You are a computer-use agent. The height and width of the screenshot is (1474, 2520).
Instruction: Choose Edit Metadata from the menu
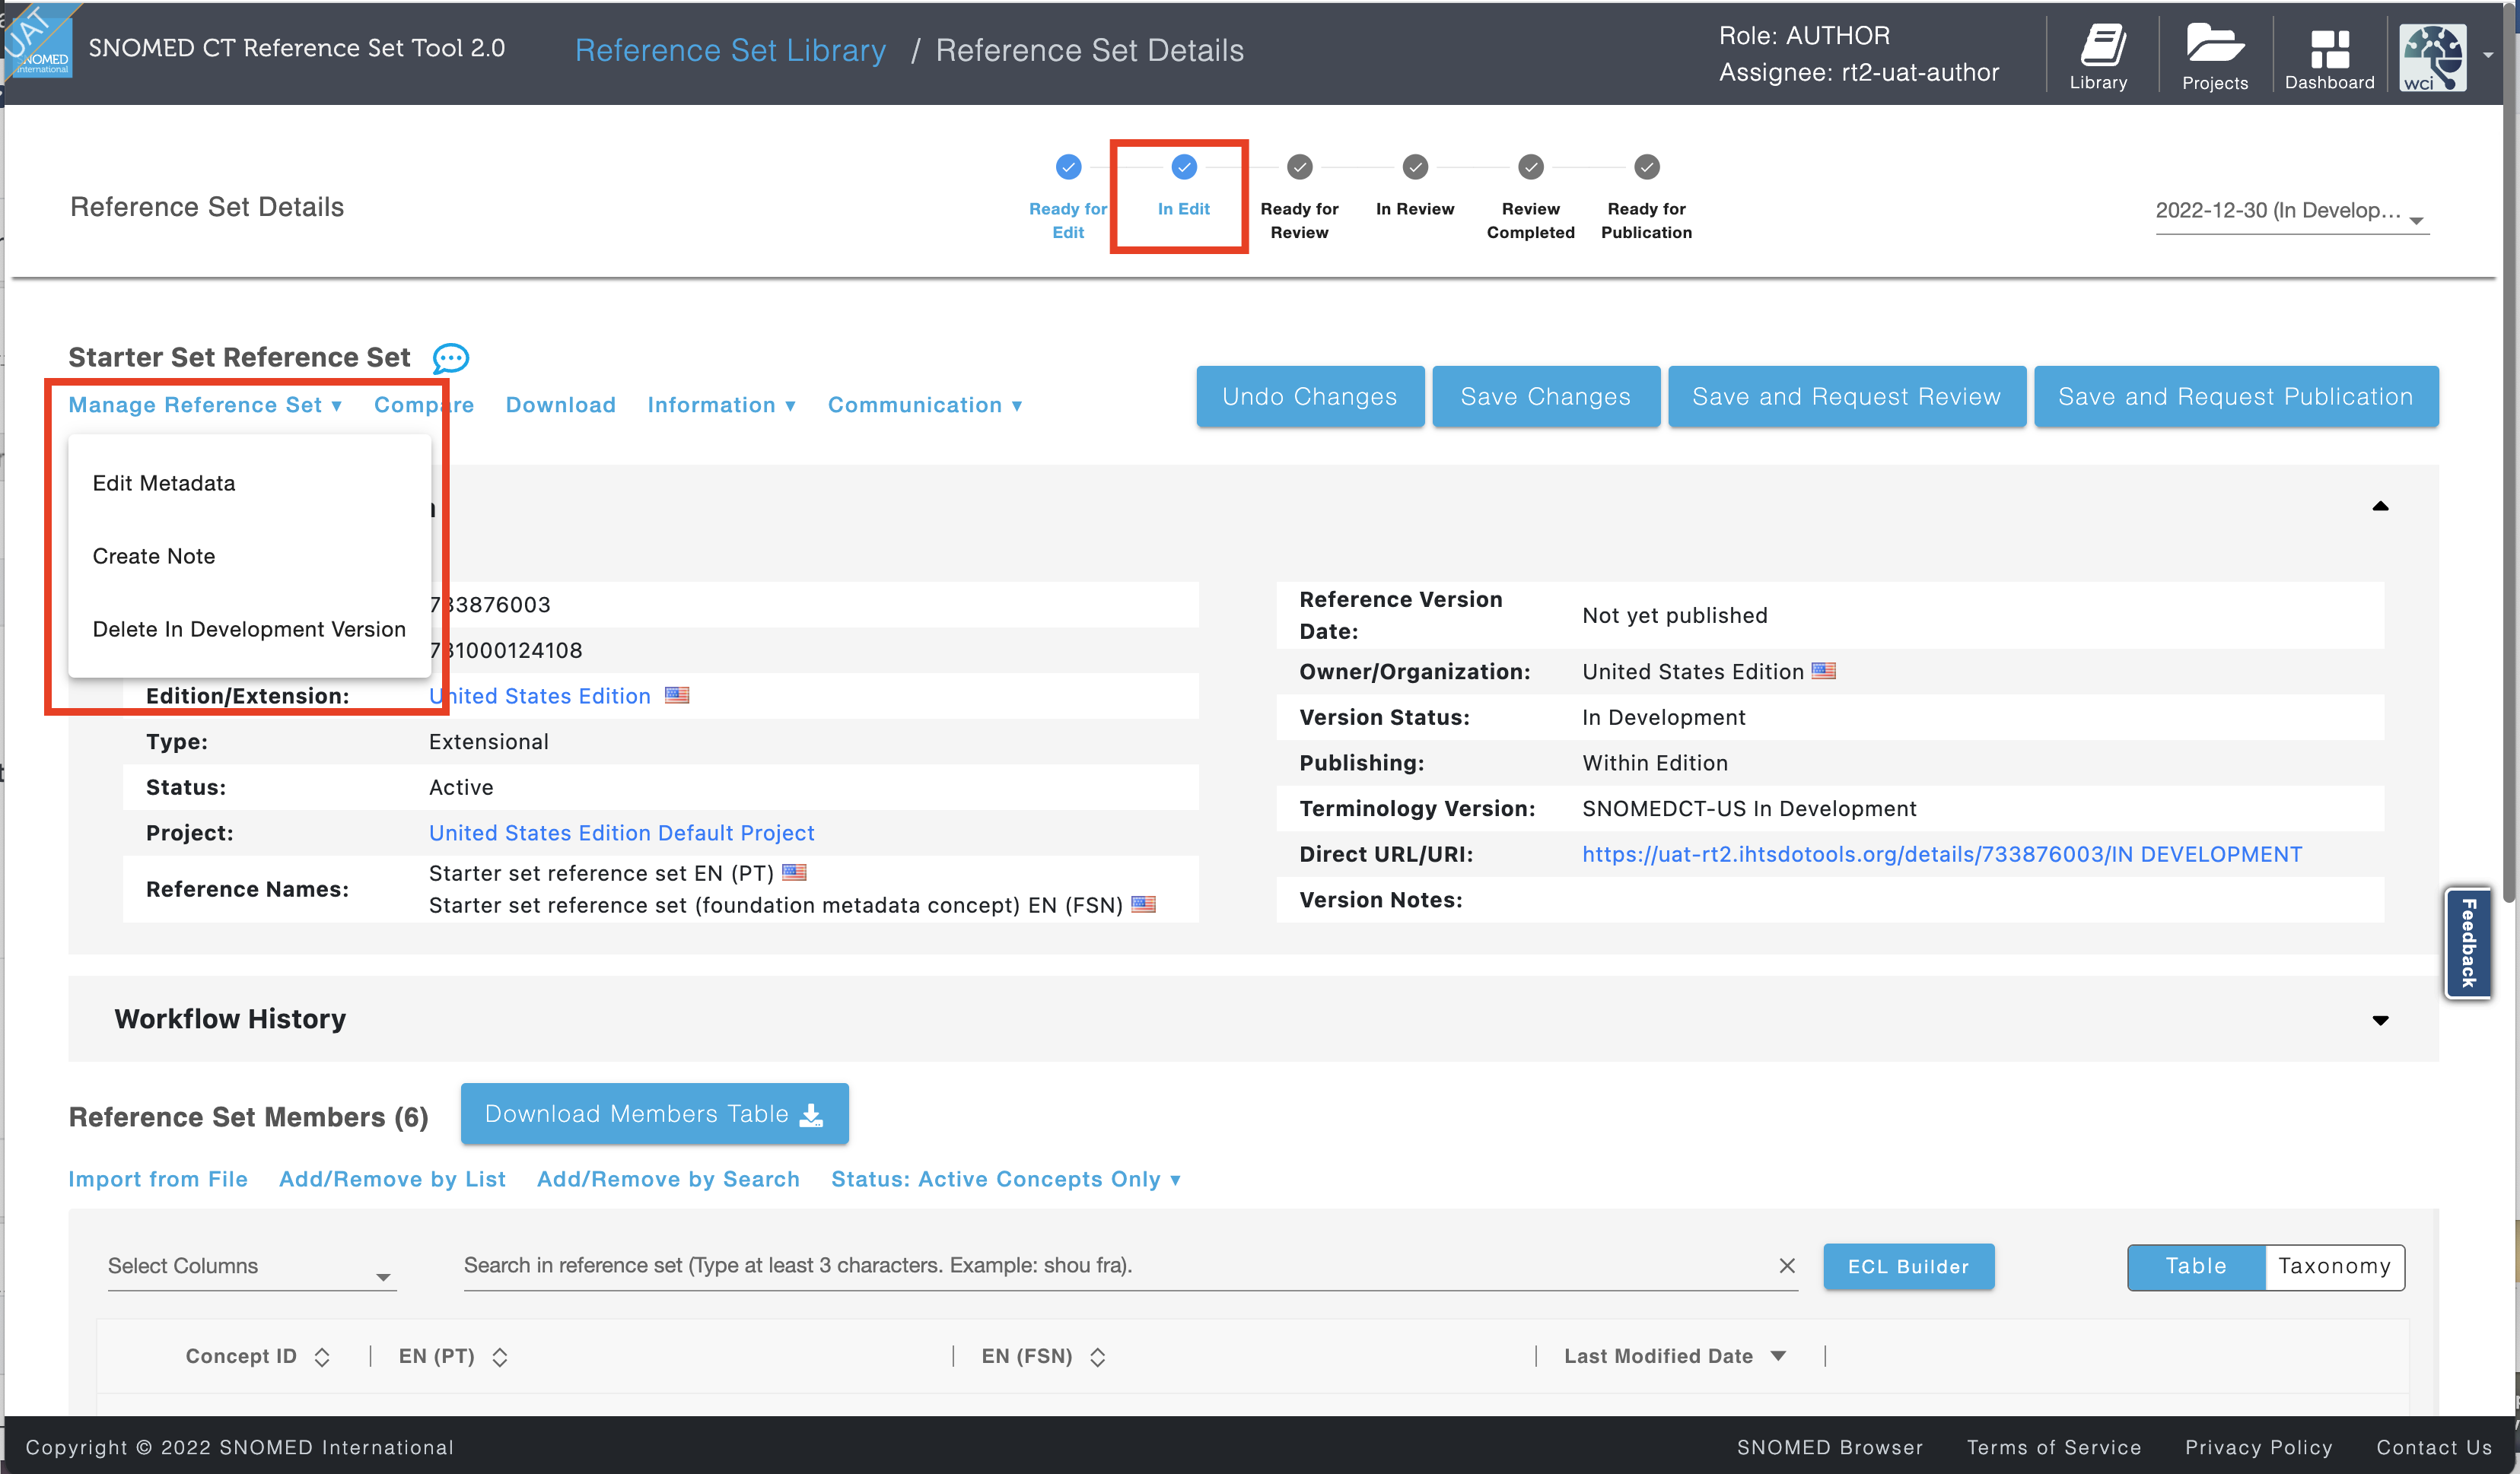click(x=249, y=483)
